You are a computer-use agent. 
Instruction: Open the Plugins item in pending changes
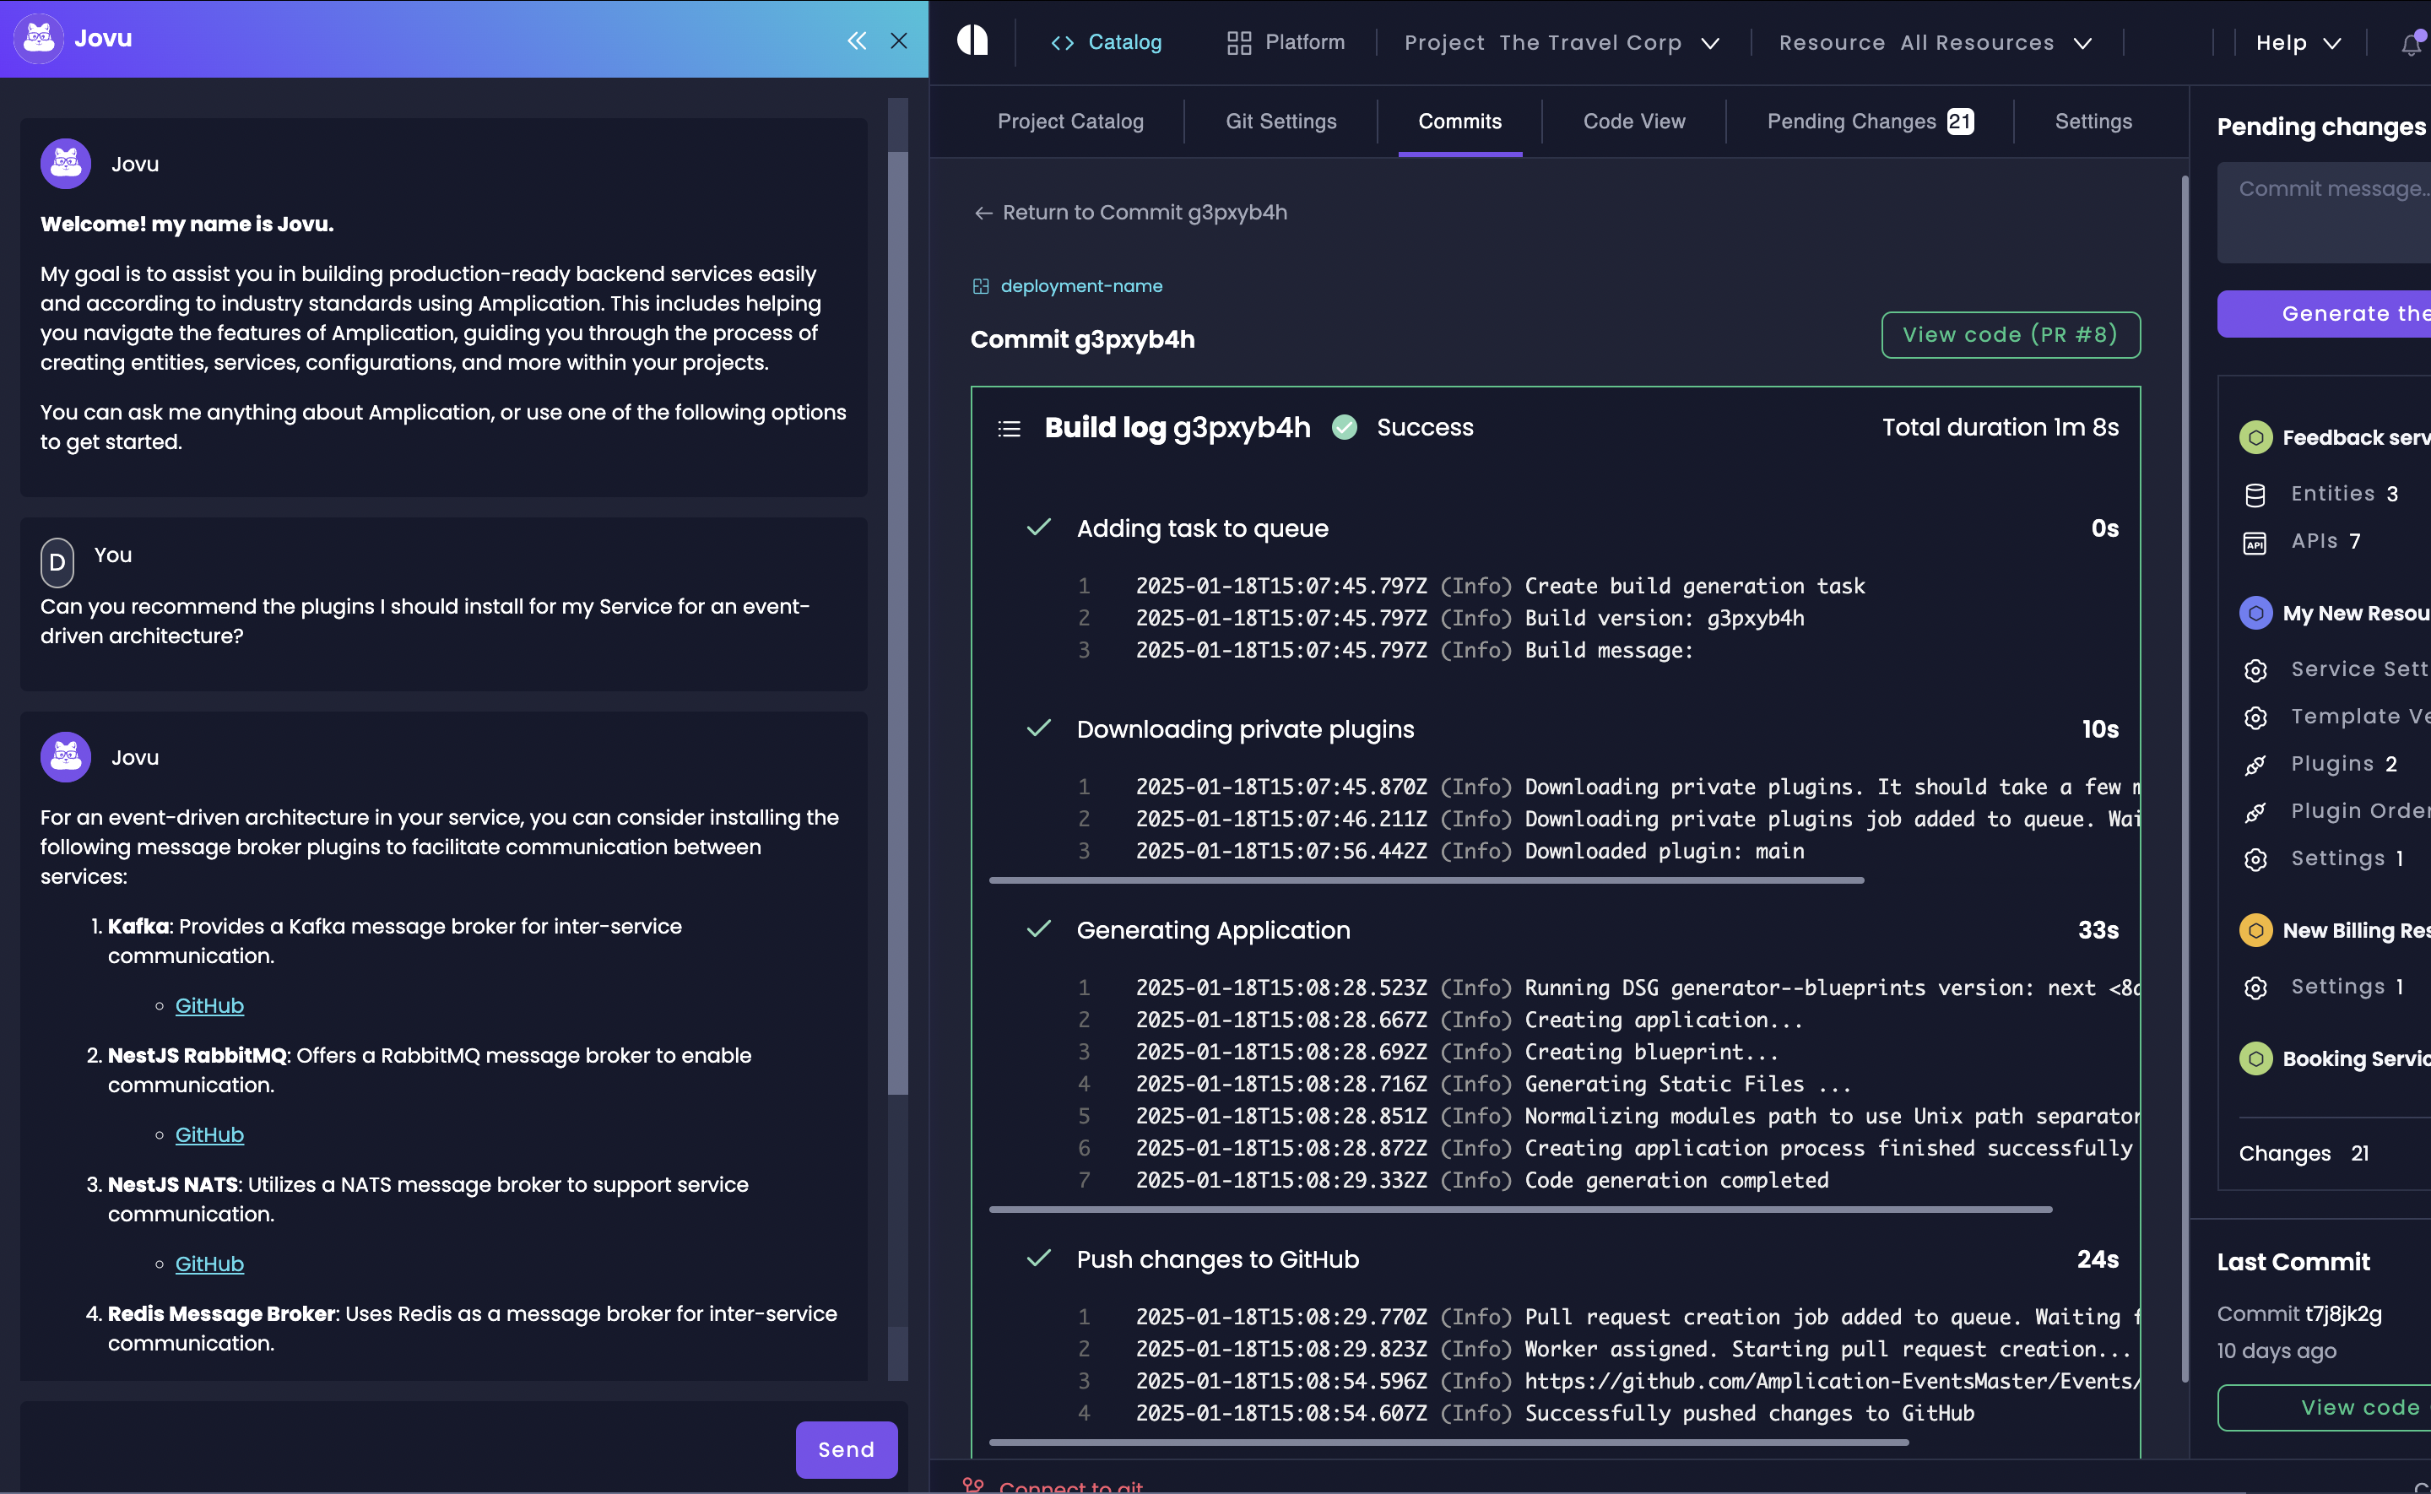point(2332,764)
